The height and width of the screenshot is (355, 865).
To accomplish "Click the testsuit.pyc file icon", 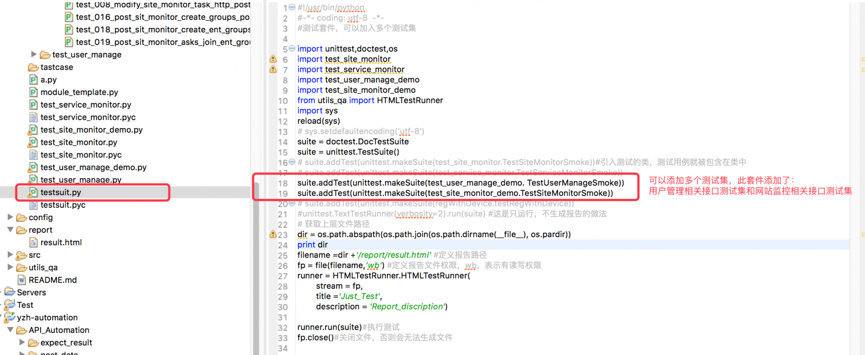I will 33,205.
